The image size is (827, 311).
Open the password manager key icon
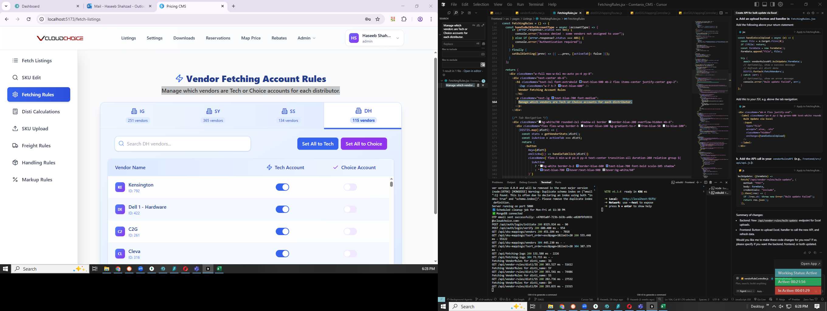tap(368, 19)
